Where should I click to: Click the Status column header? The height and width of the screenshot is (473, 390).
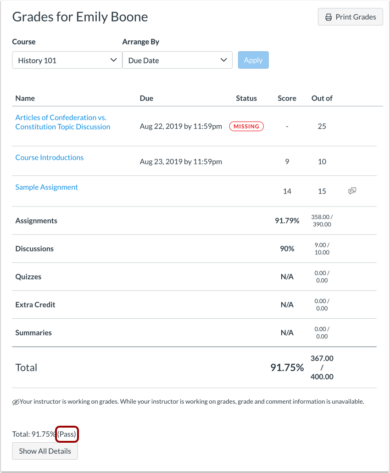[246, 98]
